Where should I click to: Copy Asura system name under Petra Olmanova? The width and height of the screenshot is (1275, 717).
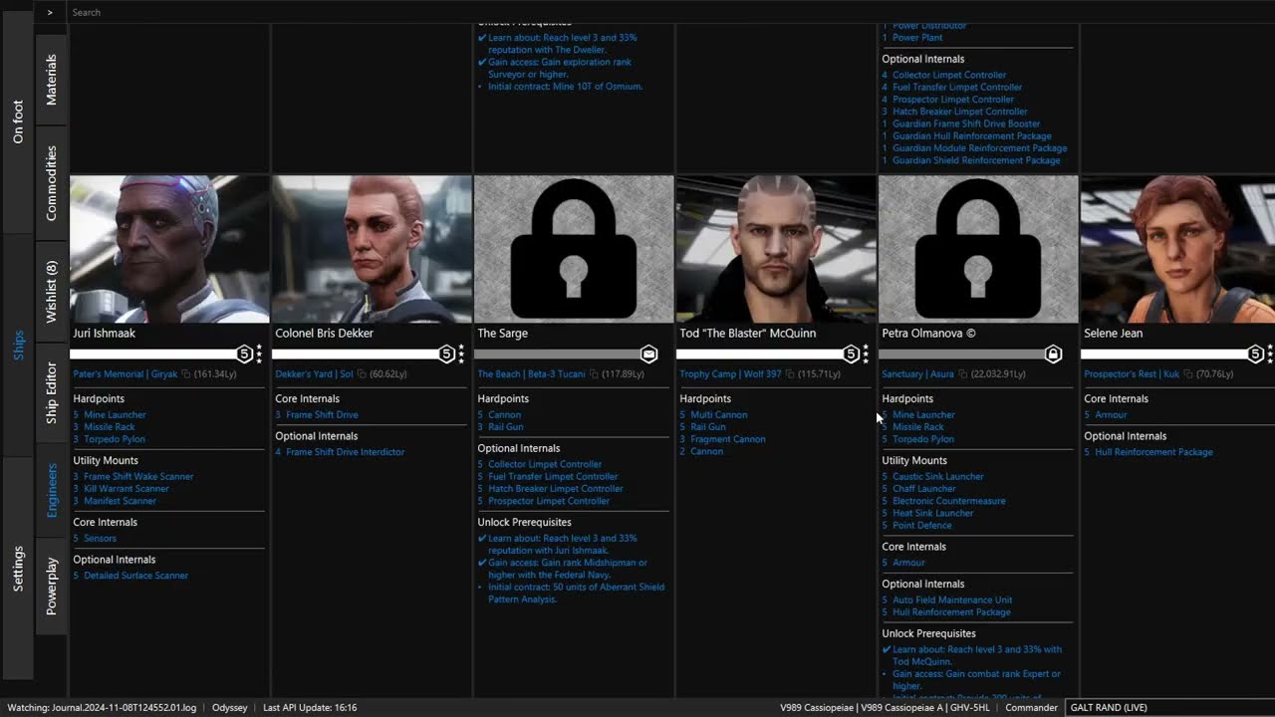[961, 374]
